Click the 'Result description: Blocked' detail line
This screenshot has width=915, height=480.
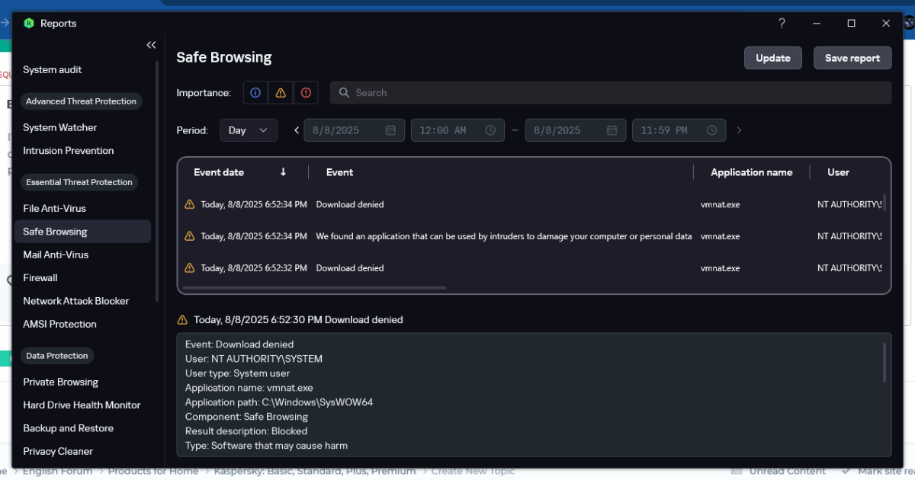(x=246, y=431)
